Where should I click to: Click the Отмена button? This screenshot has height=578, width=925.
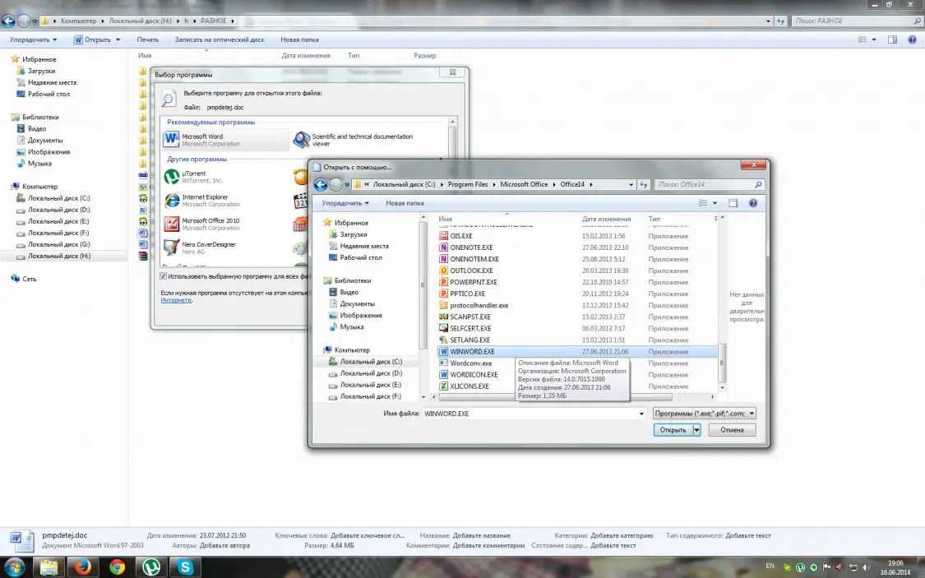[732, 430]
